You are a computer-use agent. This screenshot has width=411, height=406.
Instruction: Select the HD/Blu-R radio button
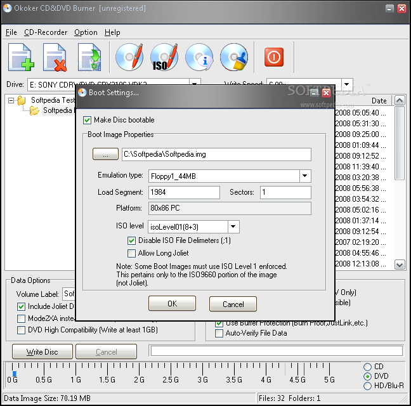(367, 386)
